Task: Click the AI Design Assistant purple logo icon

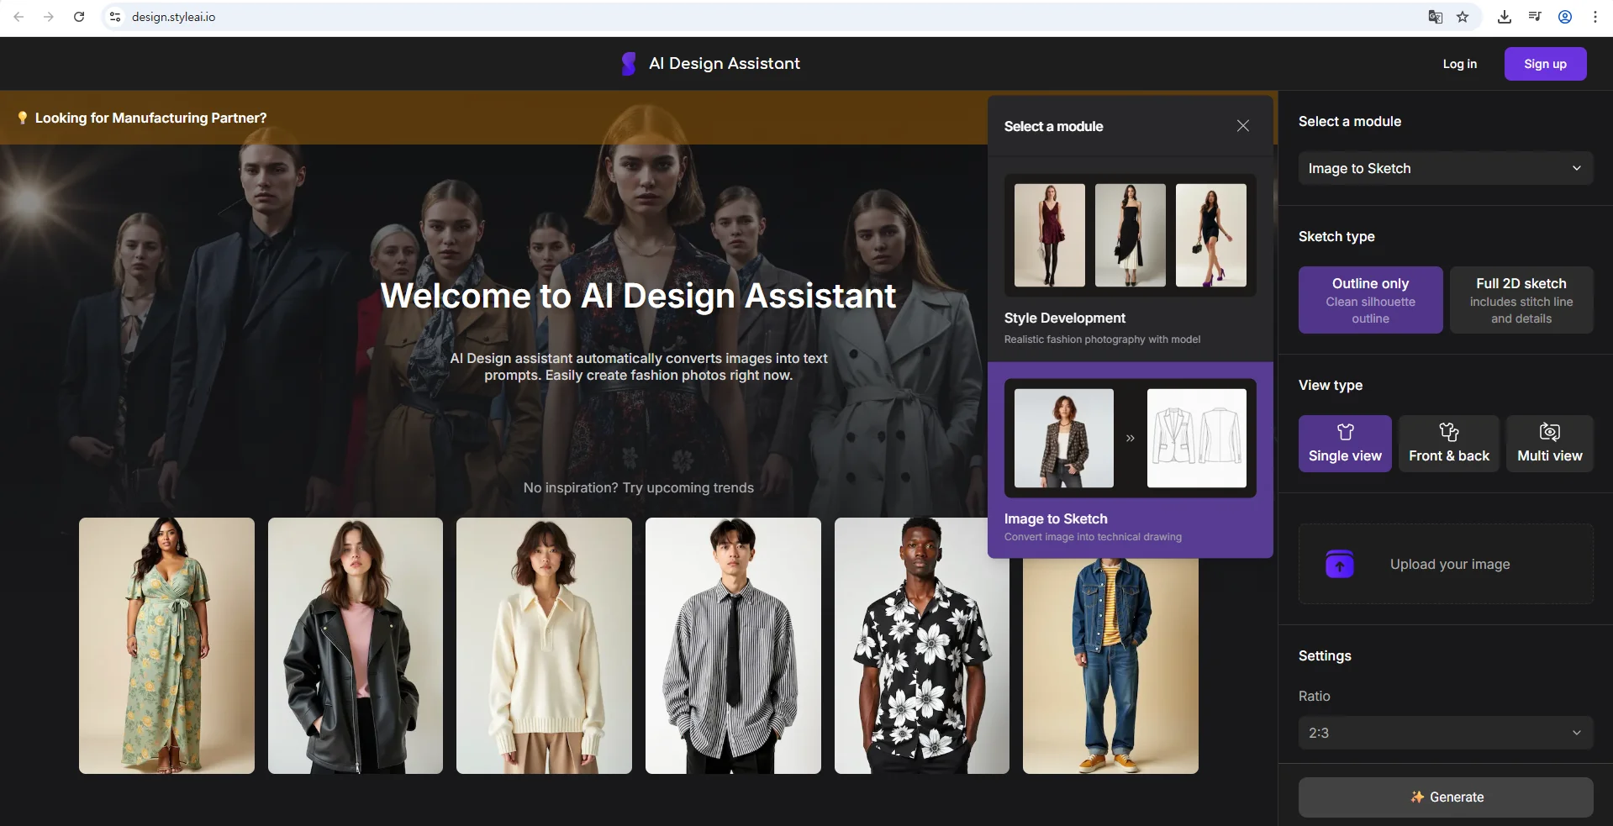Action: click(628, 63)
